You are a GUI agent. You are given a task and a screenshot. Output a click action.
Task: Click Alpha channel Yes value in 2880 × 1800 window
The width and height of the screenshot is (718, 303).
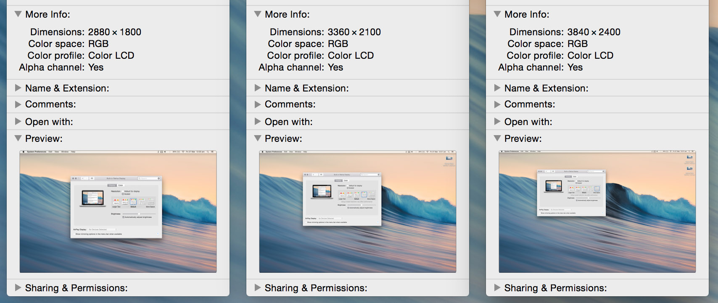click(x=96, y=67)
